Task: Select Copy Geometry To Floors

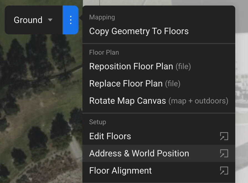Action: pos(159,31)
